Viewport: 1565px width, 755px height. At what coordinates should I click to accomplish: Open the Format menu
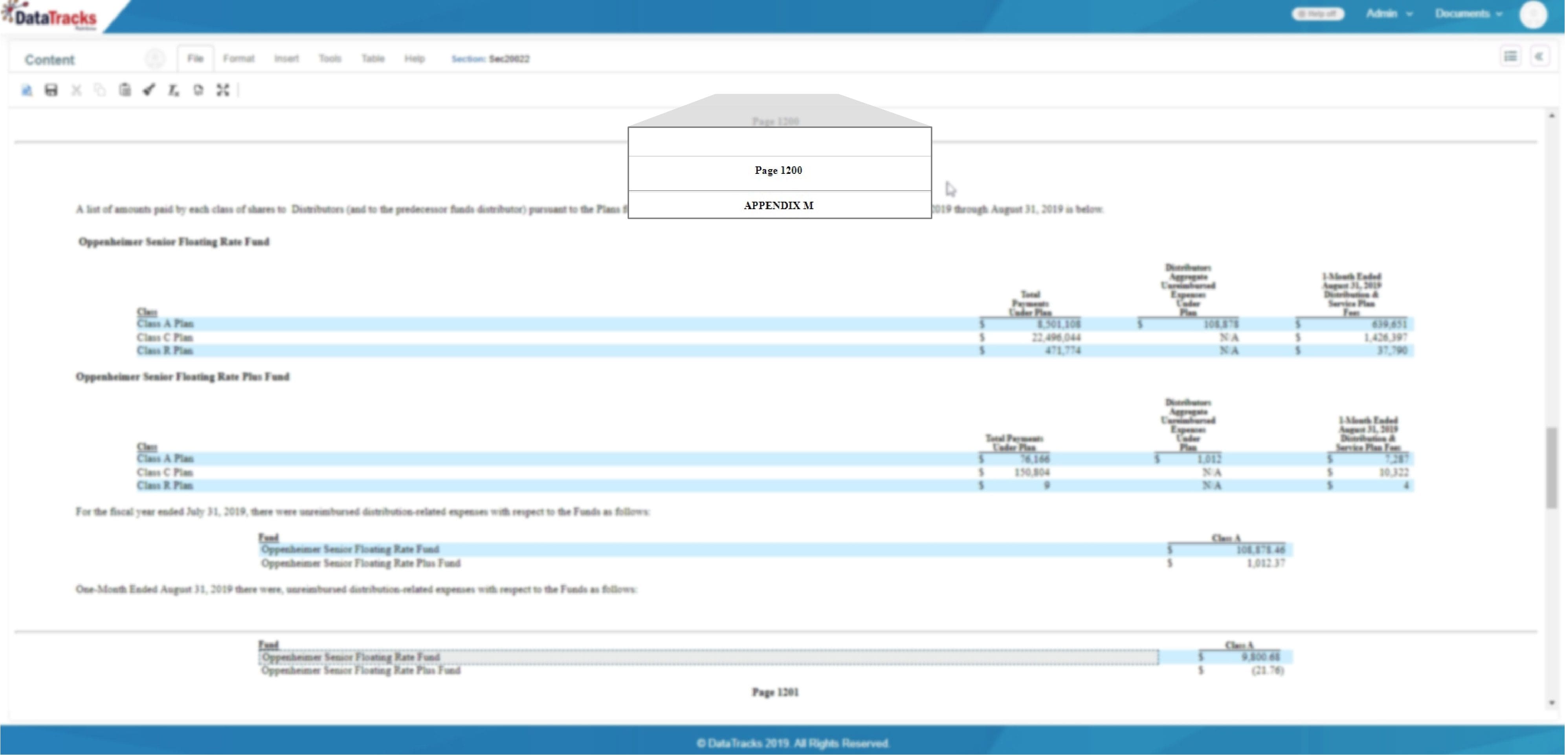[238, 58]
